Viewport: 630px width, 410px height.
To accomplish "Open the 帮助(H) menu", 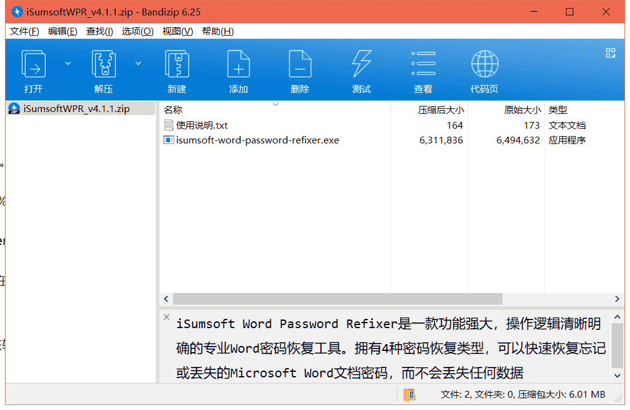I will (x=218, y=31).
